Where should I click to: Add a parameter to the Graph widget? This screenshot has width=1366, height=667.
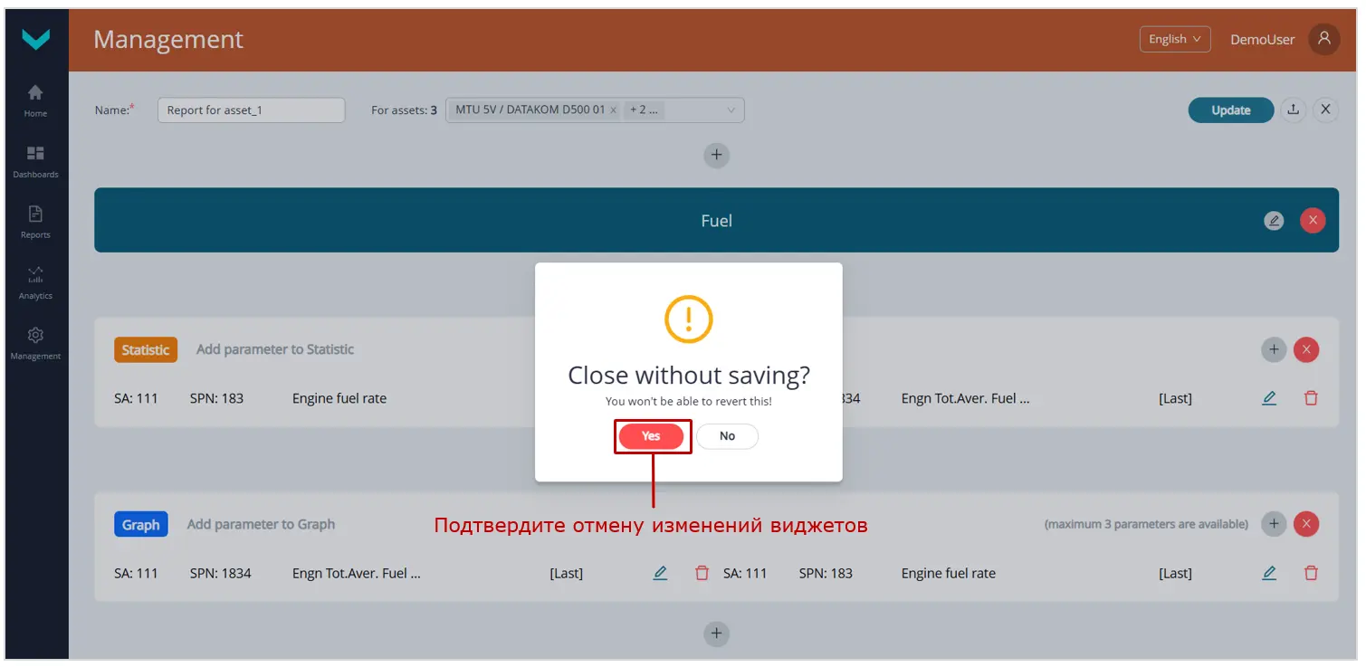click(x=1274, y=523)
